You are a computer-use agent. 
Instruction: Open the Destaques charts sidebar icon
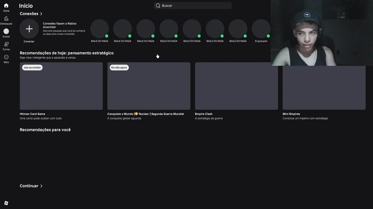tap(6, 18)
